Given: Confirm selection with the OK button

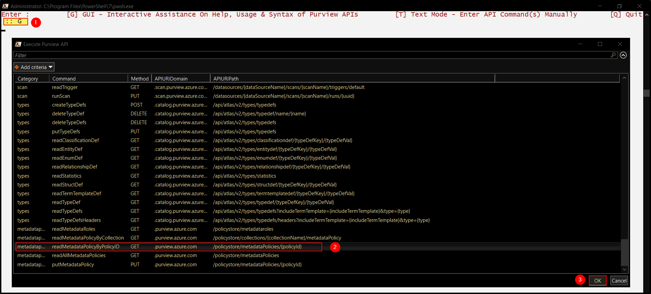Looking at the screenshot, I should pos(598,280).
